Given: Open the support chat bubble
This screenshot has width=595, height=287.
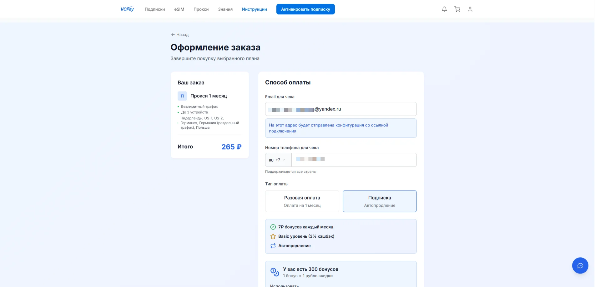Looking at the screenshot, I should (580, 265).
